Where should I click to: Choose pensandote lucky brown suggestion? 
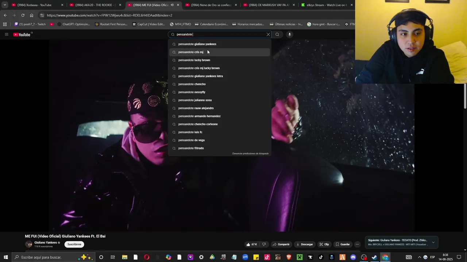point(220,60)
